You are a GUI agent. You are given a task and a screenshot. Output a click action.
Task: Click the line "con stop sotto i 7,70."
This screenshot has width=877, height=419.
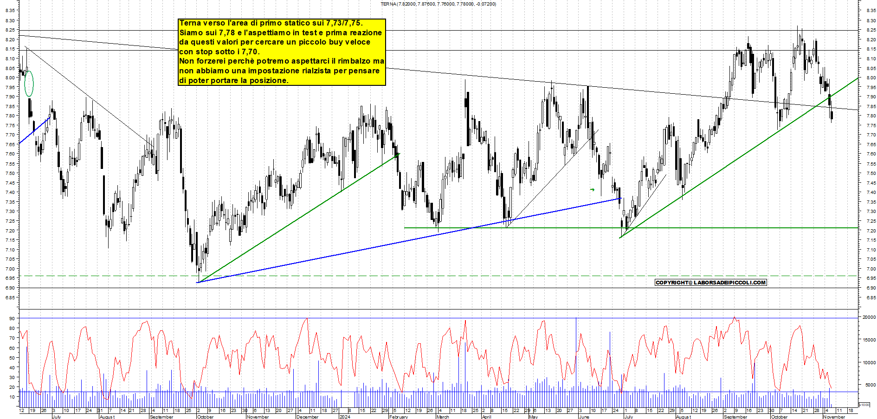(x=219, y=52)
